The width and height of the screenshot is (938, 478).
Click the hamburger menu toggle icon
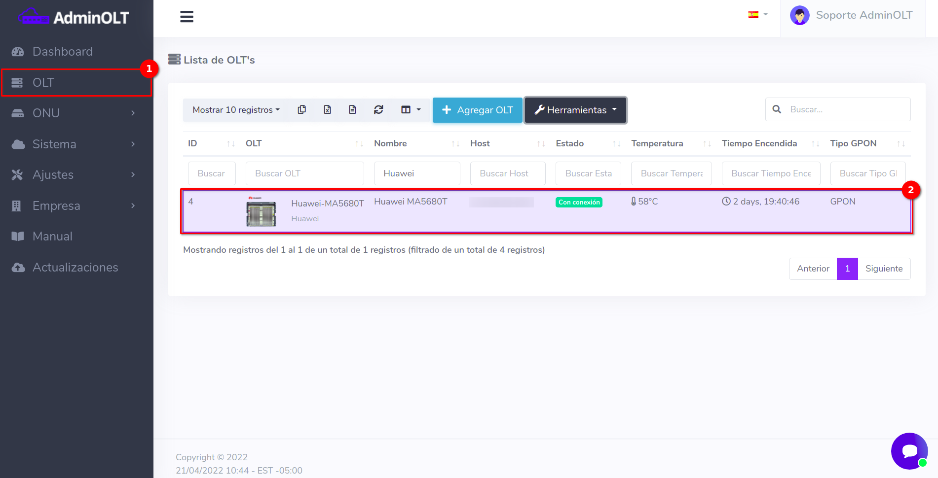click(x=187, y=17)
